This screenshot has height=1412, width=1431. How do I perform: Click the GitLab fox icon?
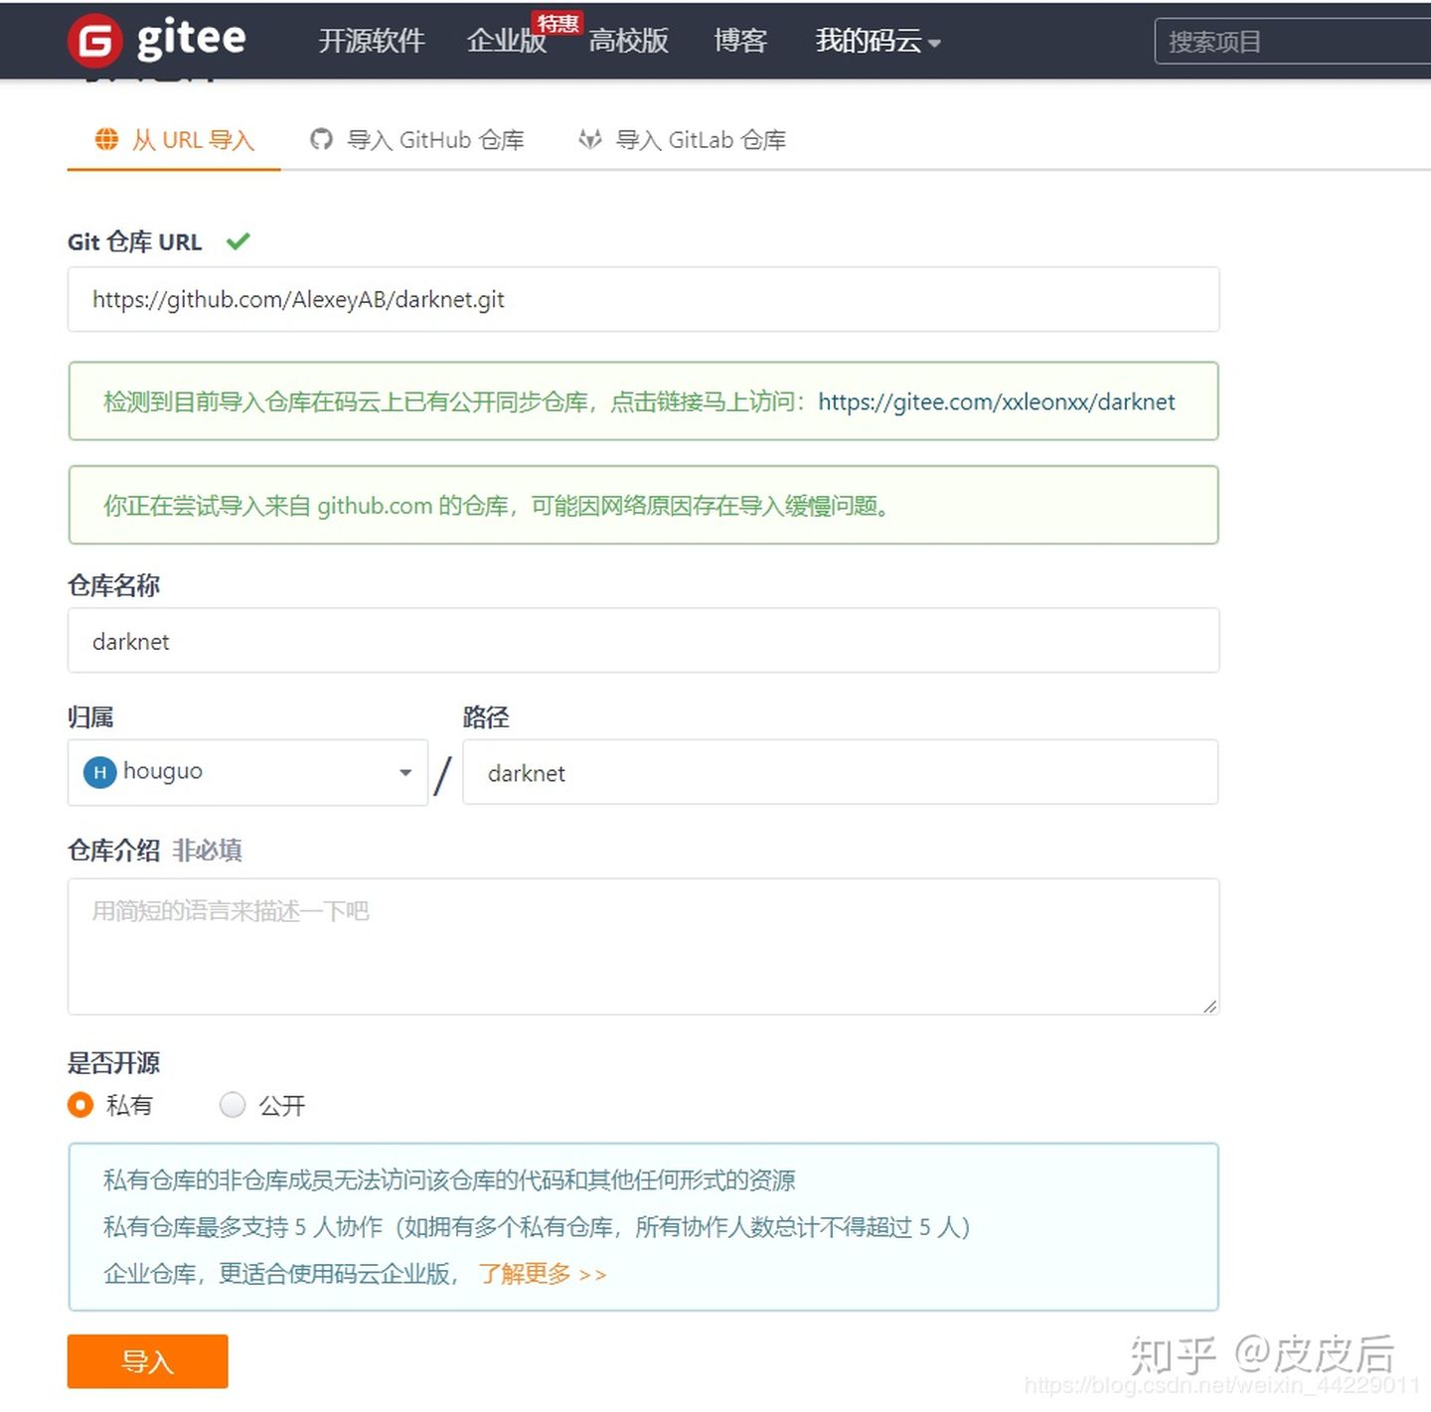590,139
